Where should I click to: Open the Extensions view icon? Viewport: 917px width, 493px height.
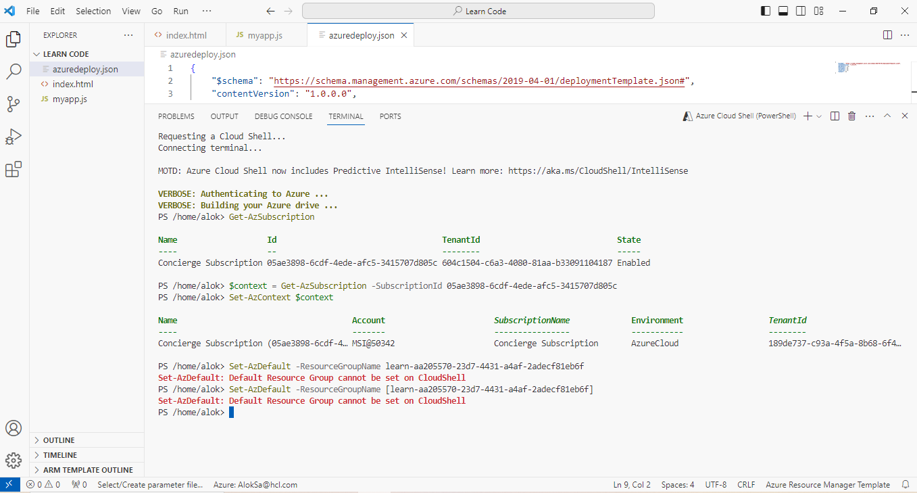click(14, 169)
